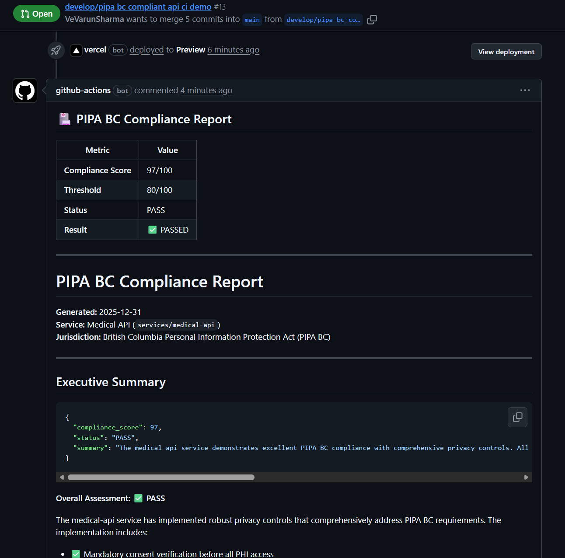565x558 pixels.
Task: Click the View deployment button
Action: (x=506, y=52)
